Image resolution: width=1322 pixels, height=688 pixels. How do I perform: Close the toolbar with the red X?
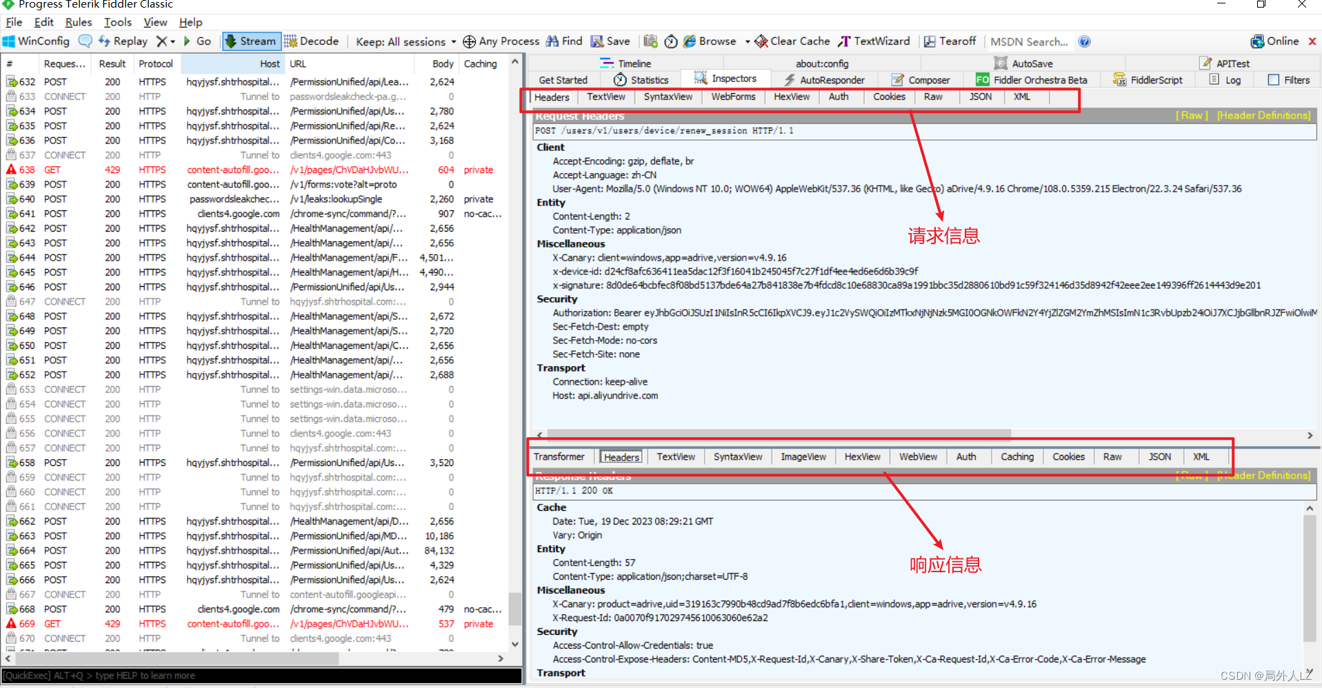click(x=1312, y=41)
